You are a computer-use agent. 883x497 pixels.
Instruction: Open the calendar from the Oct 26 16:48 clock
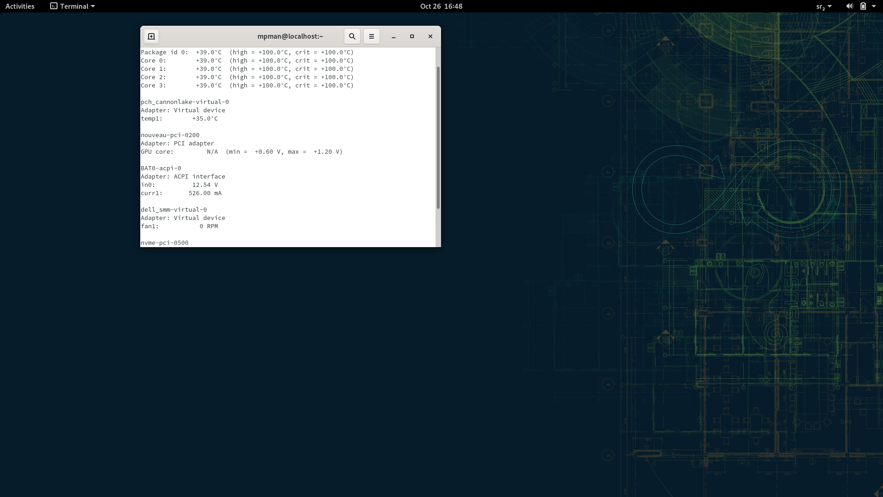441,6
